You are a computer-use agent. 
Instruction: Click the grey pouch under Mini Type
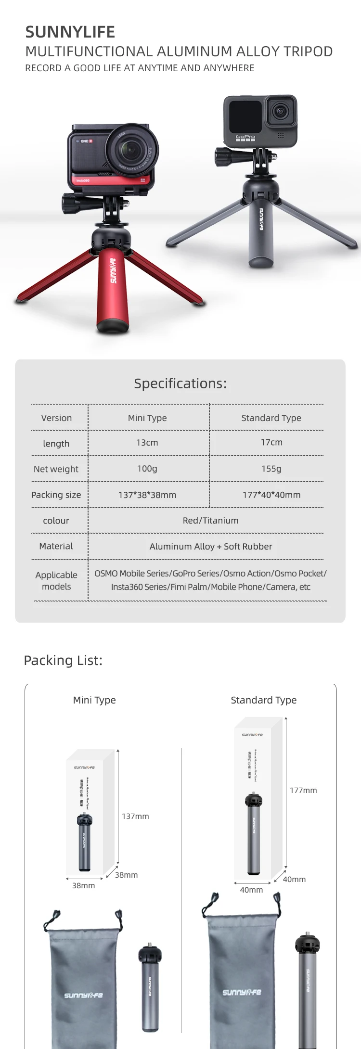pos(83,986)
